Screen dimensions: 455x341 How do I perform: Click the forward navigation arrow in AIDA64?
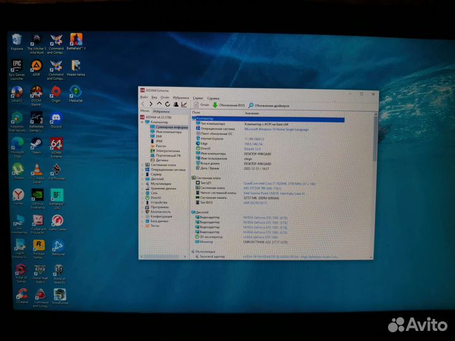(150, 104)
